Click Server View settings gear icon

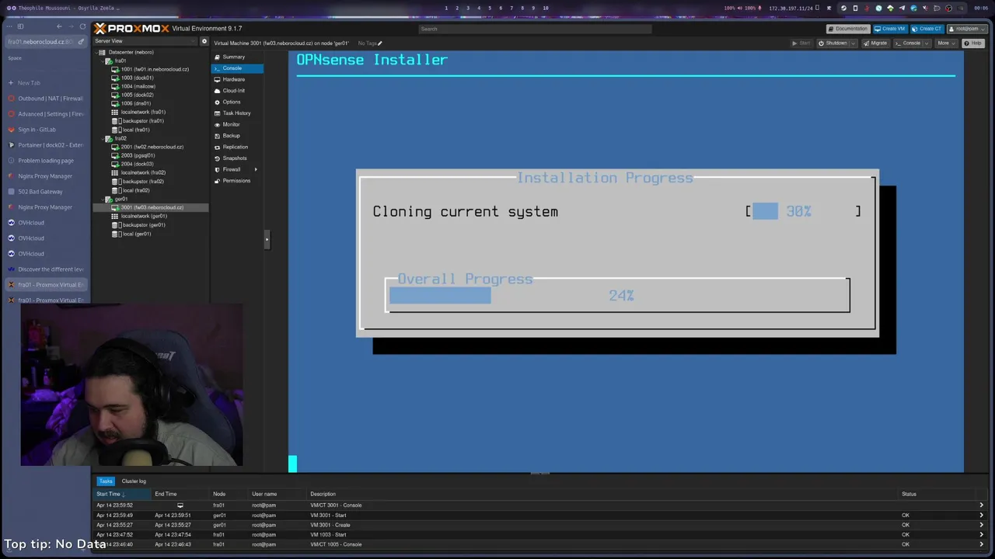pos(204,41)
